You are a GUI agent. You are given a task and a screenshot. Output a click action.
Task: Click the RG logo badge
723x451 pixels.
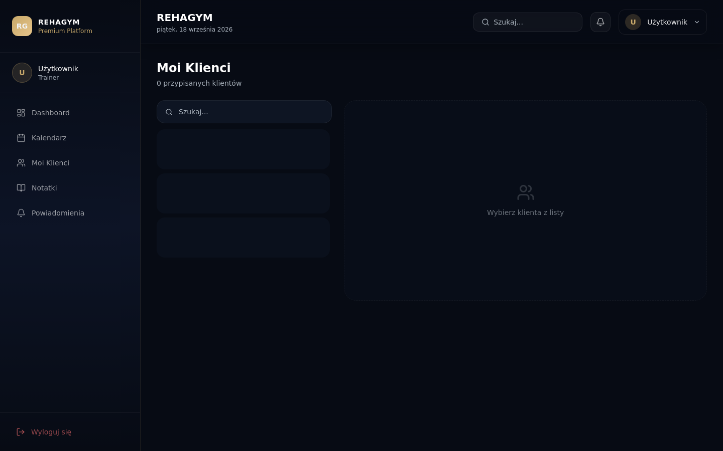pyautogui.click(x=22, y=26)
